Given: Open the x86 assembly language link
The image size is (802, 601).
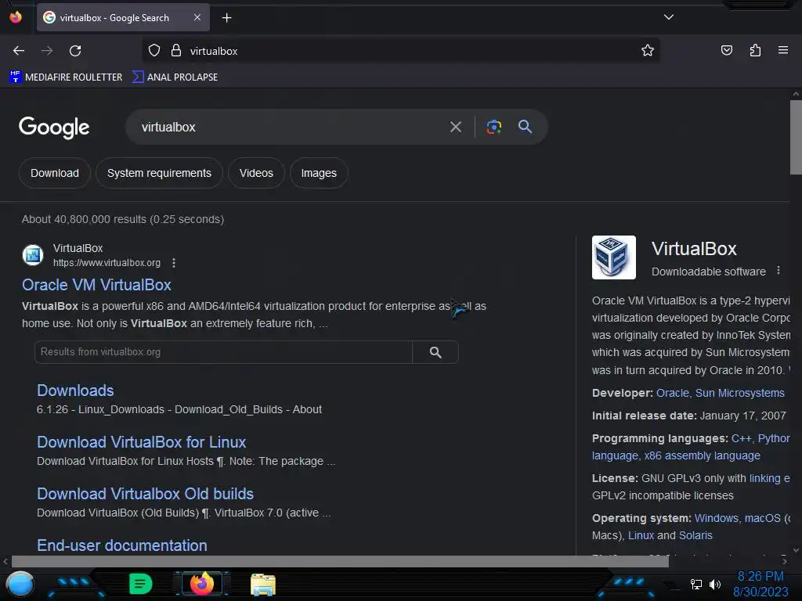Looking at the screenshot, I should (702, 456).
